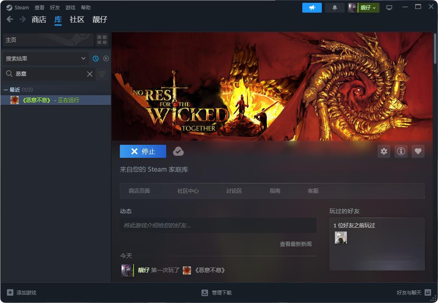This screenshot has width=438, height=303.
Task: Open game settings gear icon
Action: [x=384, y=151]
